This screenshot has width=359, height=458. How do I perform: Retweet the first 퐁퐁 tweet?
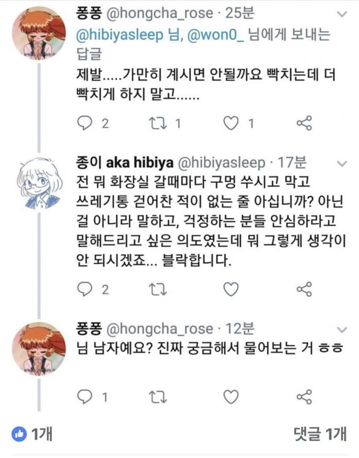click(x=158, y=123)
